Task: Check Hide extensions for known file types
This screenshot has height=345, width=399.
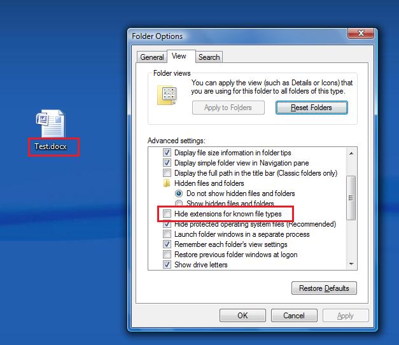Action: tap(167, 214)
